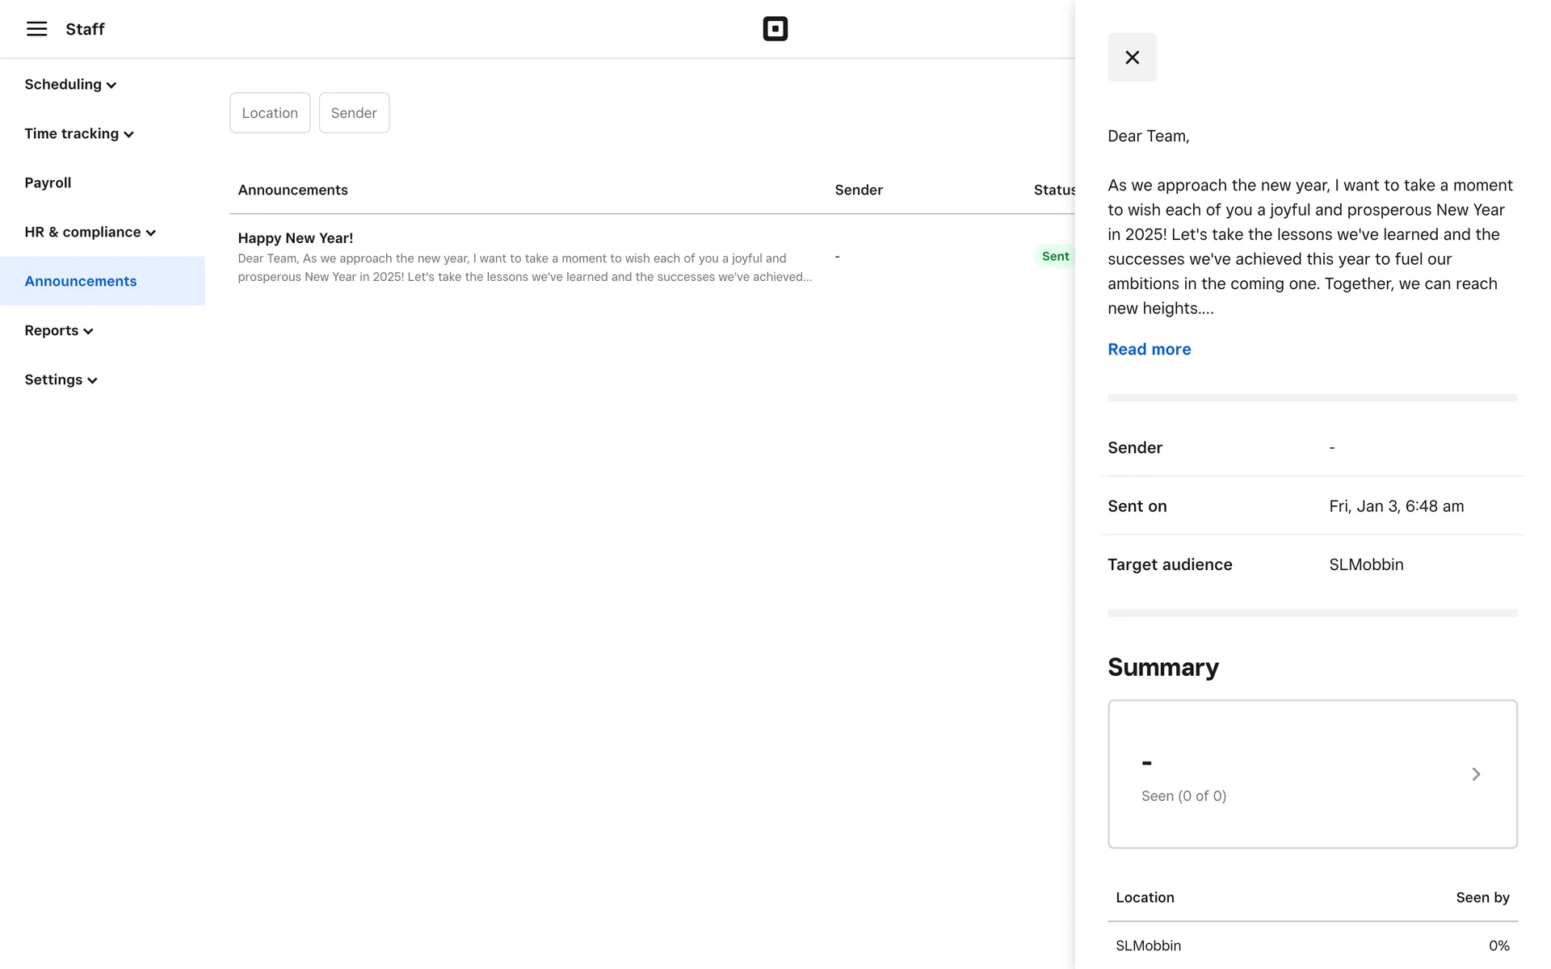
Task: Click the Staff header title
Action: tap(85, 29)
